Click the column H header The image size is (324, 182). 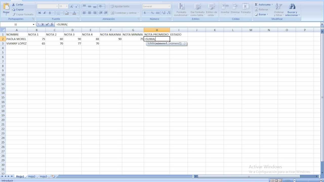[157, 30]
